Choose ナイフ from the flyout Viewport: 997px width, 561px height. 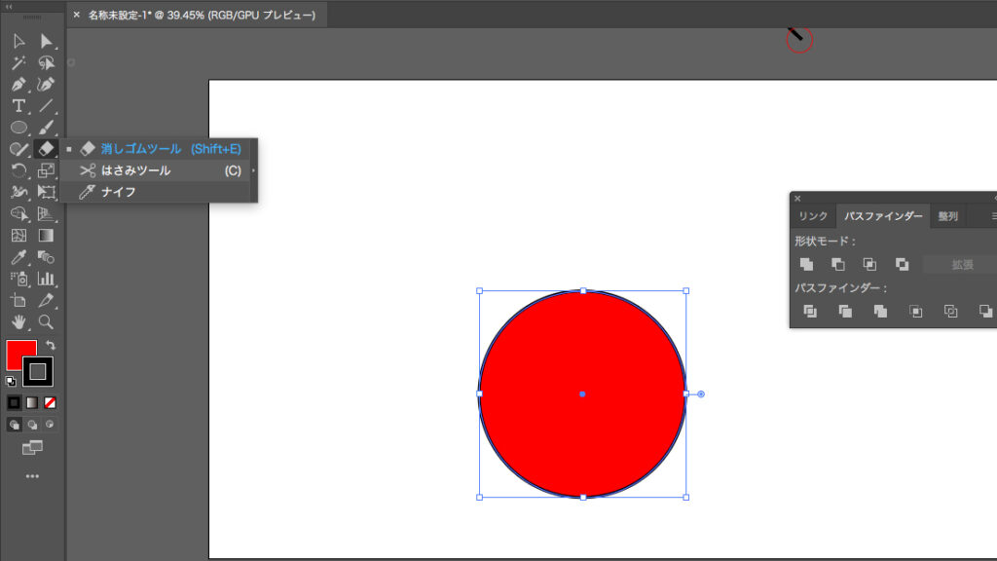pos(155,192)
